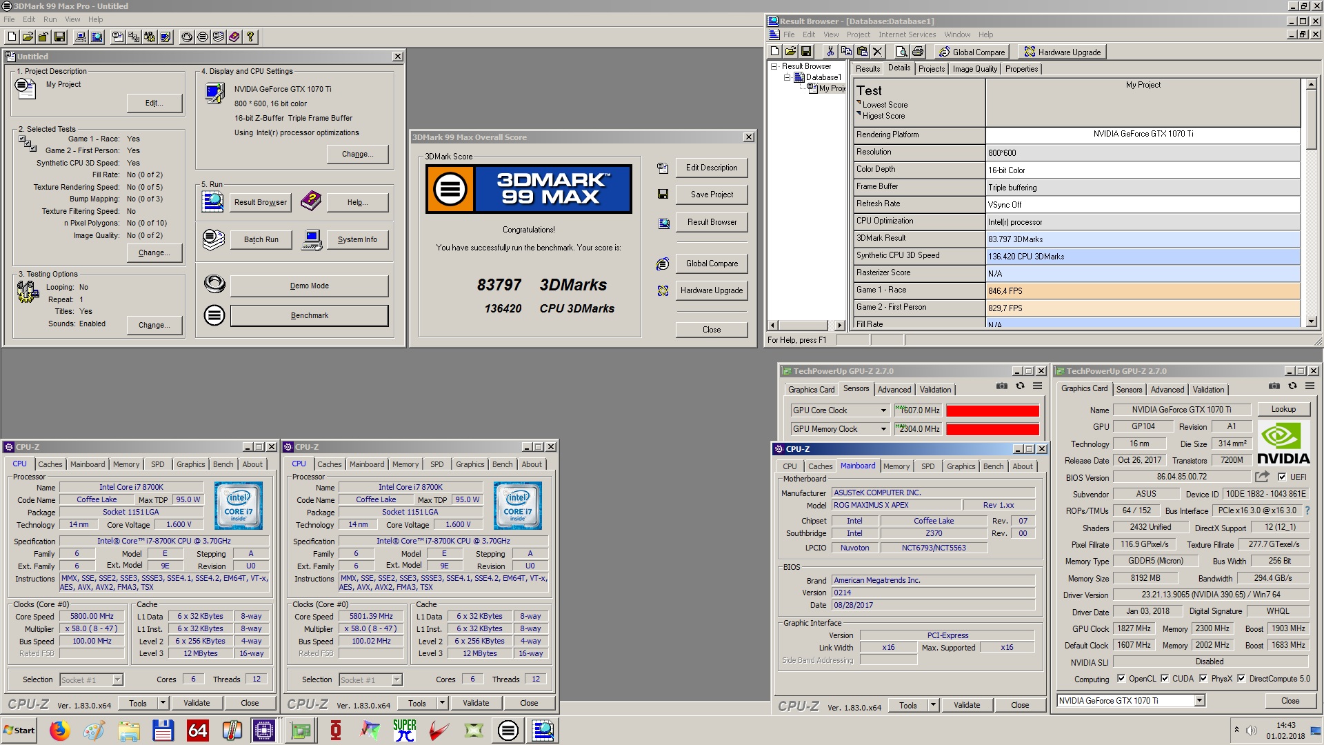Switch to Results tab in Result Browser
The width and height of the screenshot is (1324, 745).
point(867,69)
